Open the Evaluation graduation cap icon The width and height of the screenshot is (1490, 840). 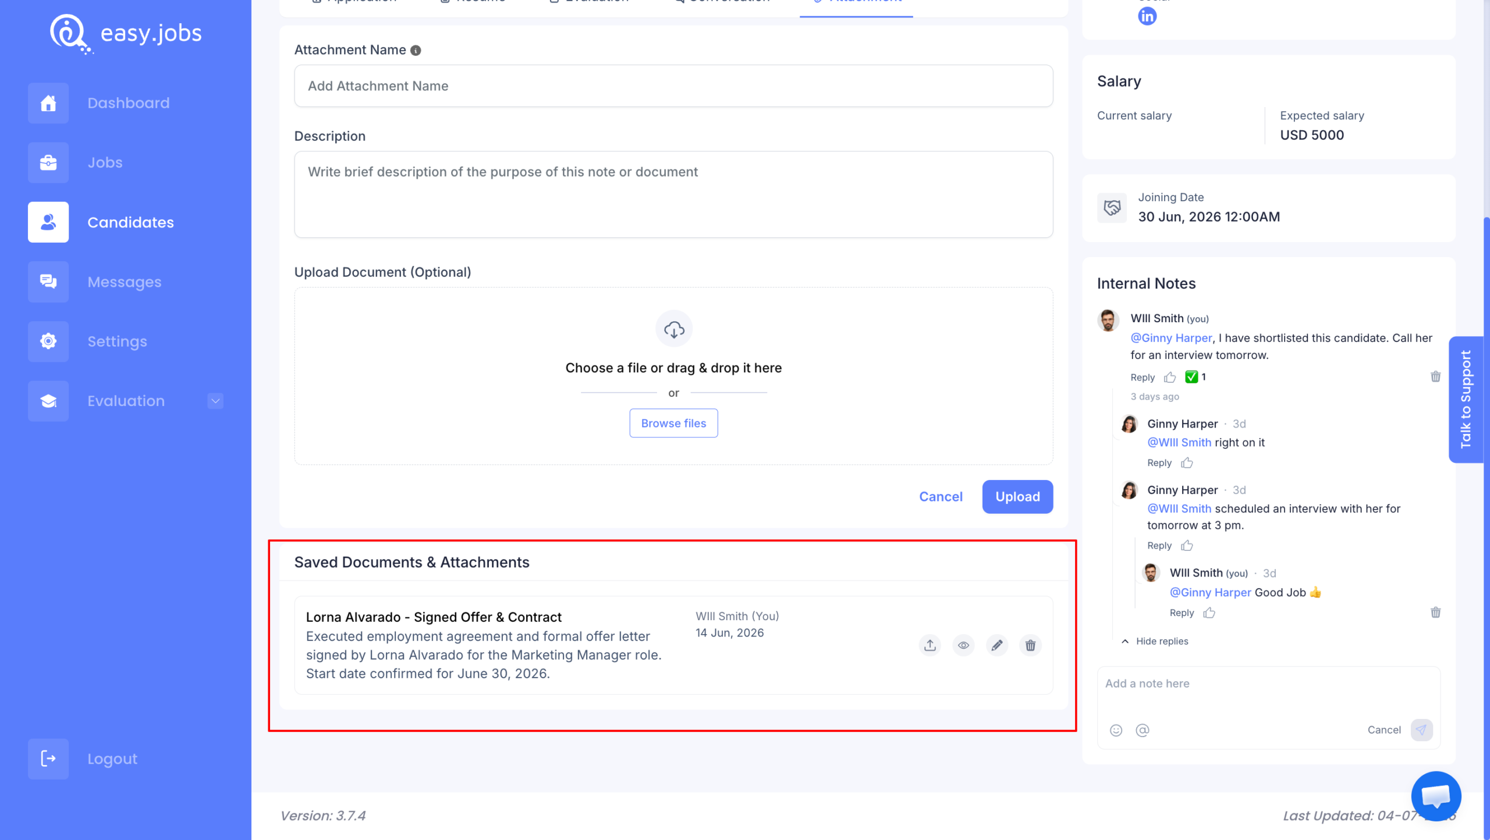pos(48,401)
